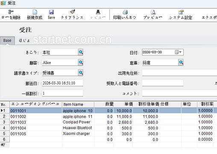Click the 割引率 discount rate header

coord(205,105)
